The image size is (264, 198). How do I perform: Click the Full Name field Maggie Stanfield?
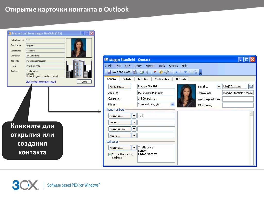156,86
